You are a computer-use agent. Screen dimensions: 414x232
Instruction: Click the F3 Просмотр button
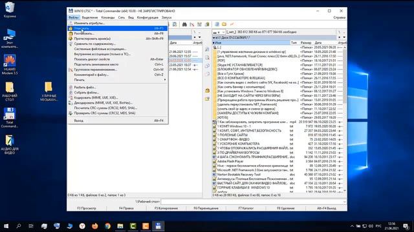point(87,208)
